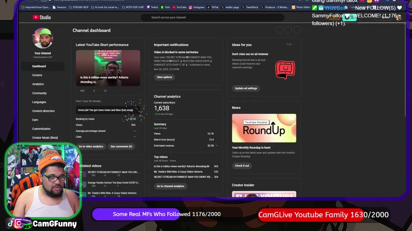Click the 'Ranking by views' row

106,119
